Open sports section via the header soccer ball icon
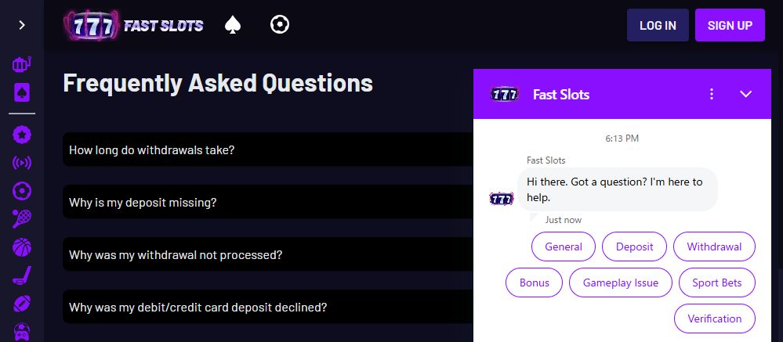This screenshot has height=342, width=783. (x=280, y=25)
